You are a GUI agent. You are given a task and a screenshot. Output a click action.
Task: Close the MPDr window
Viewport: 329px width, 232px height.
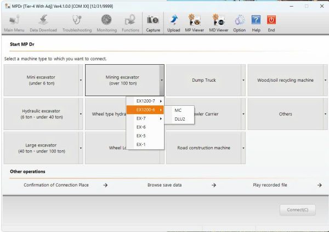322,6
